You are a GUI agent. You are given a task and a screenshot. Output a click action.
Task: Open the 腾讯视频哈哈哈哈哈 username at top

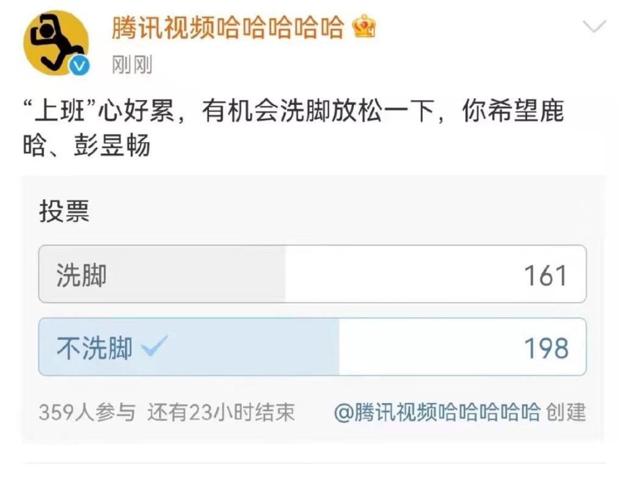click(x=228, y=27)
